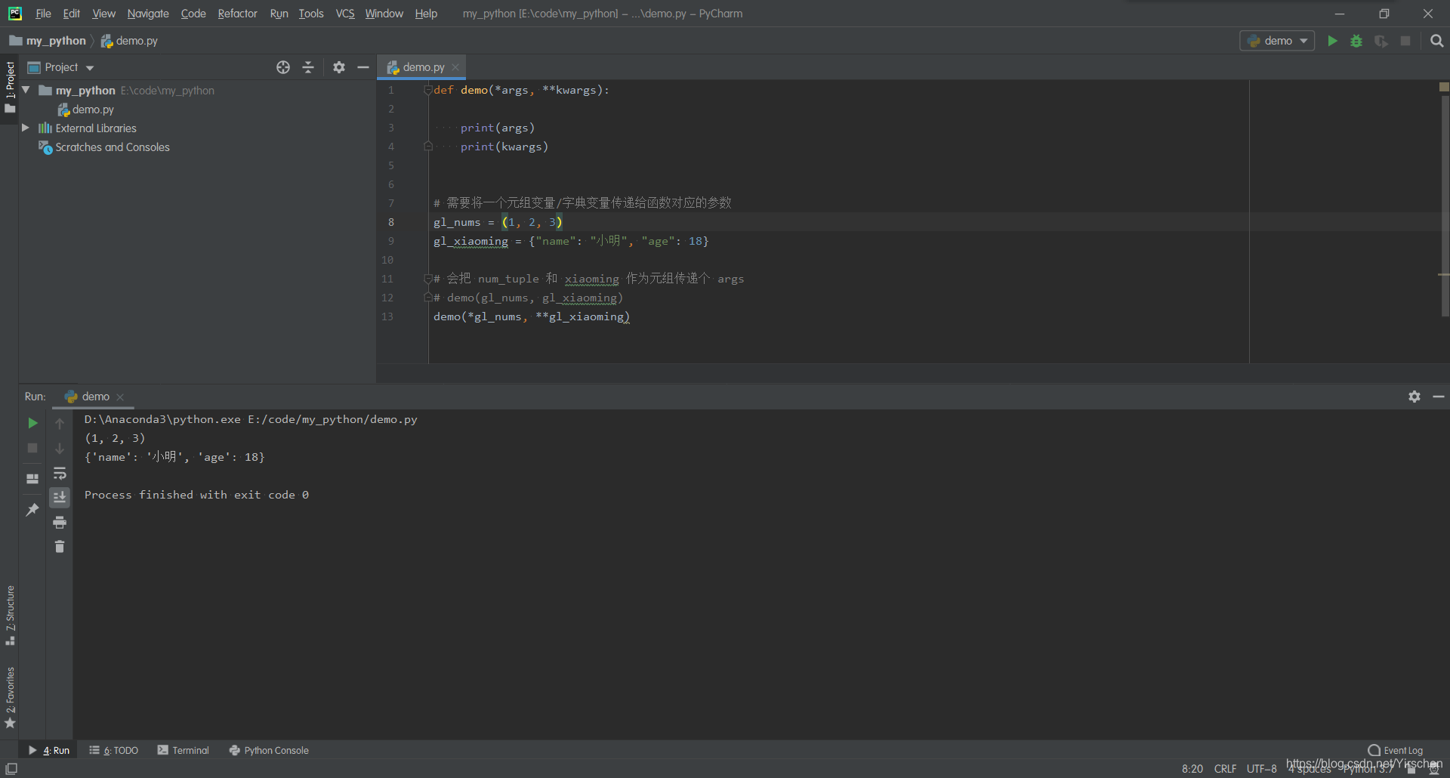The image size is (1450, 778).
Task: Open the Refactor menu
Action: tap(237, 14)
